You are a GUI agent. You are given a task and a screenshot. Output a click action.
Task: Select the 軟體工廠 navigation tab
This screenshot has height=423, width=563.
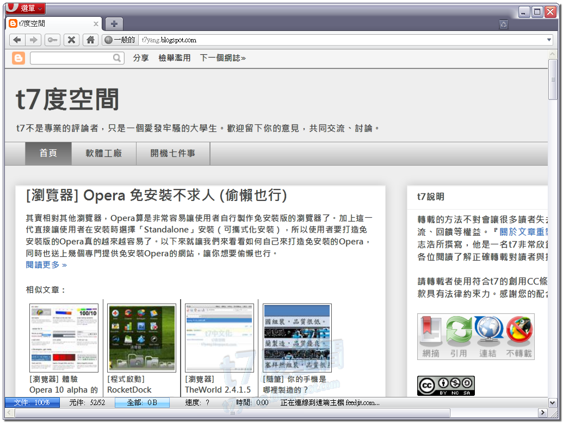tap(104, 154)
